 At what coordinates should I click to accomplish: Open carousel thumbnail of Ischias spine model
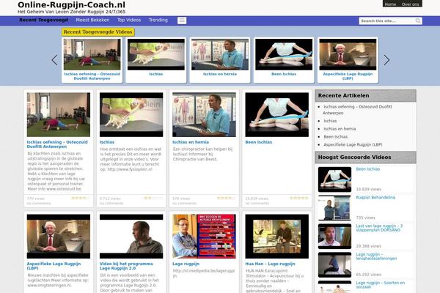click(x=156, y=54)
